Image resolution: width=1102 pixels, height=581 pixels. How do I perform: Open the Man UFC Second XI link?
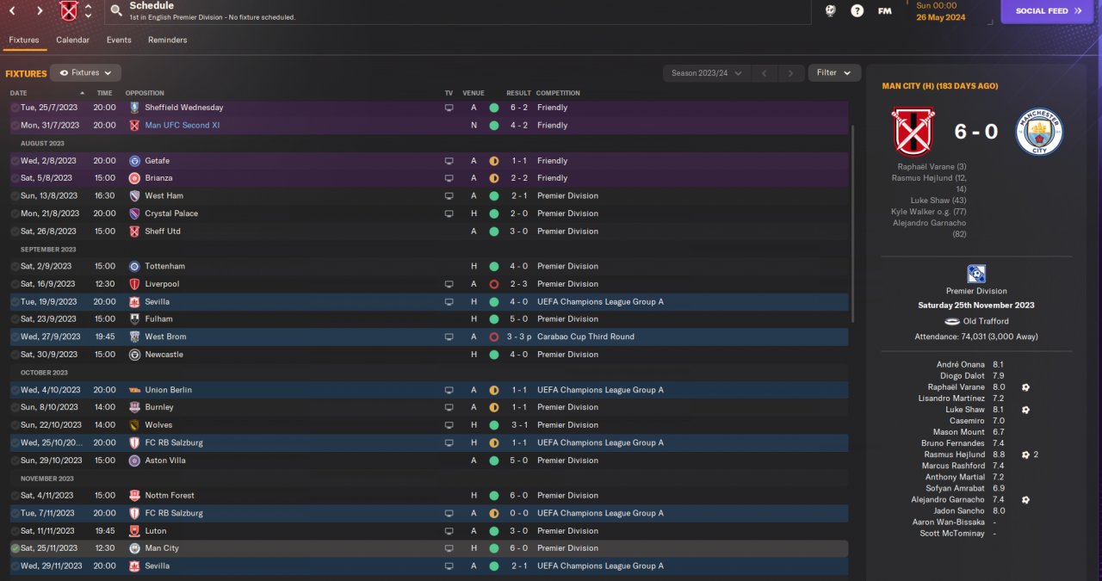pyautogui.click(x=183, y=126)
